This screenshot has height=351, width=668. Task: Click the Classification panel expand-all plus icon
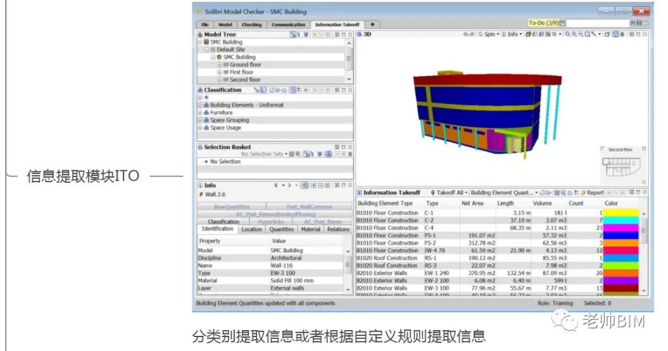pos(315,90)
